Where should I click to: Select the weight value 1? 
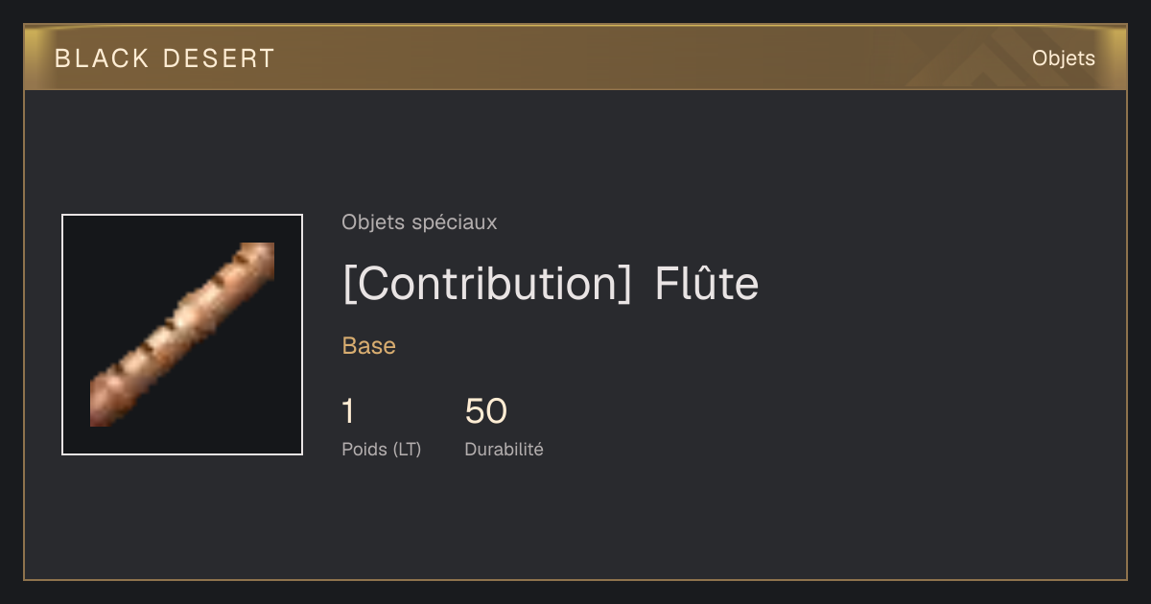[x=348, y=411]
